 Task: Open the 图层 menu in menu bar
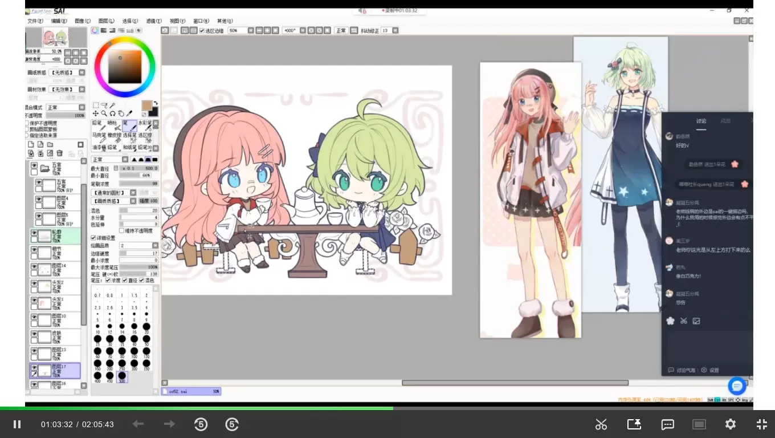[106, 21]
